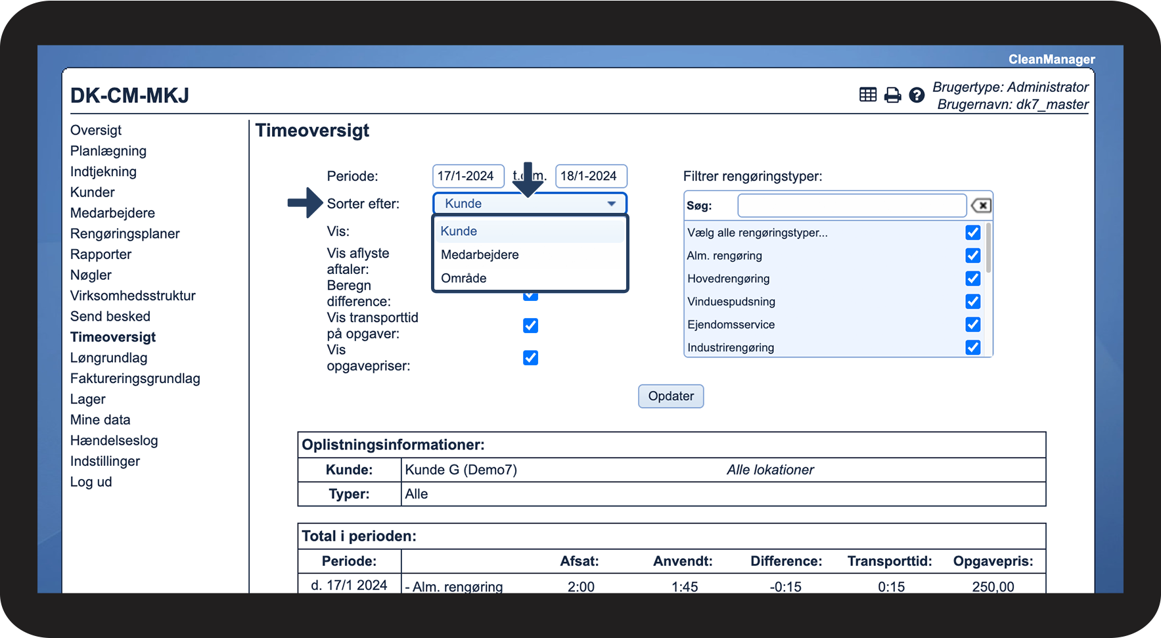
Task: Open help via question mark icon
Action: pyautogui.click(x=917, y=95)
